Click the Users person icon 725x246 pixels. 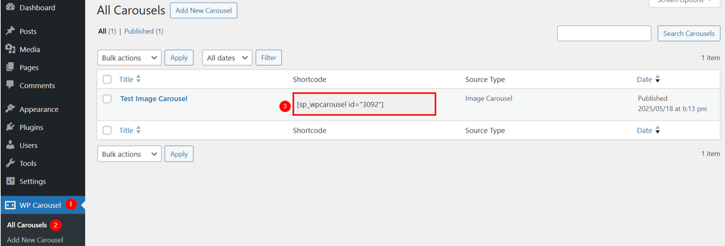(10, 145)
